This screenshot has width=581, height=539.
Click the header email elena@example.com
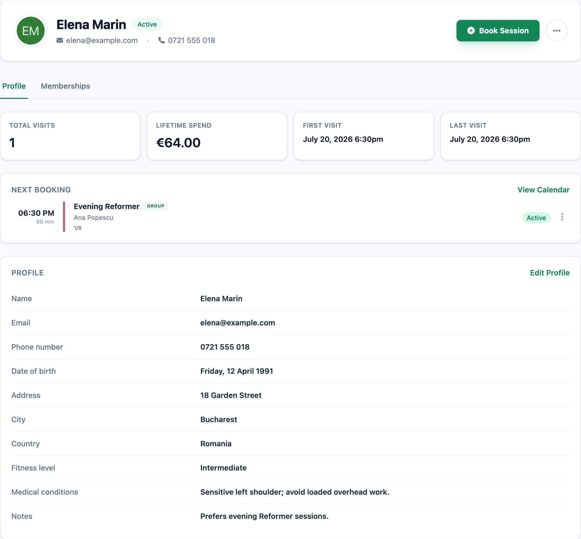102,40
